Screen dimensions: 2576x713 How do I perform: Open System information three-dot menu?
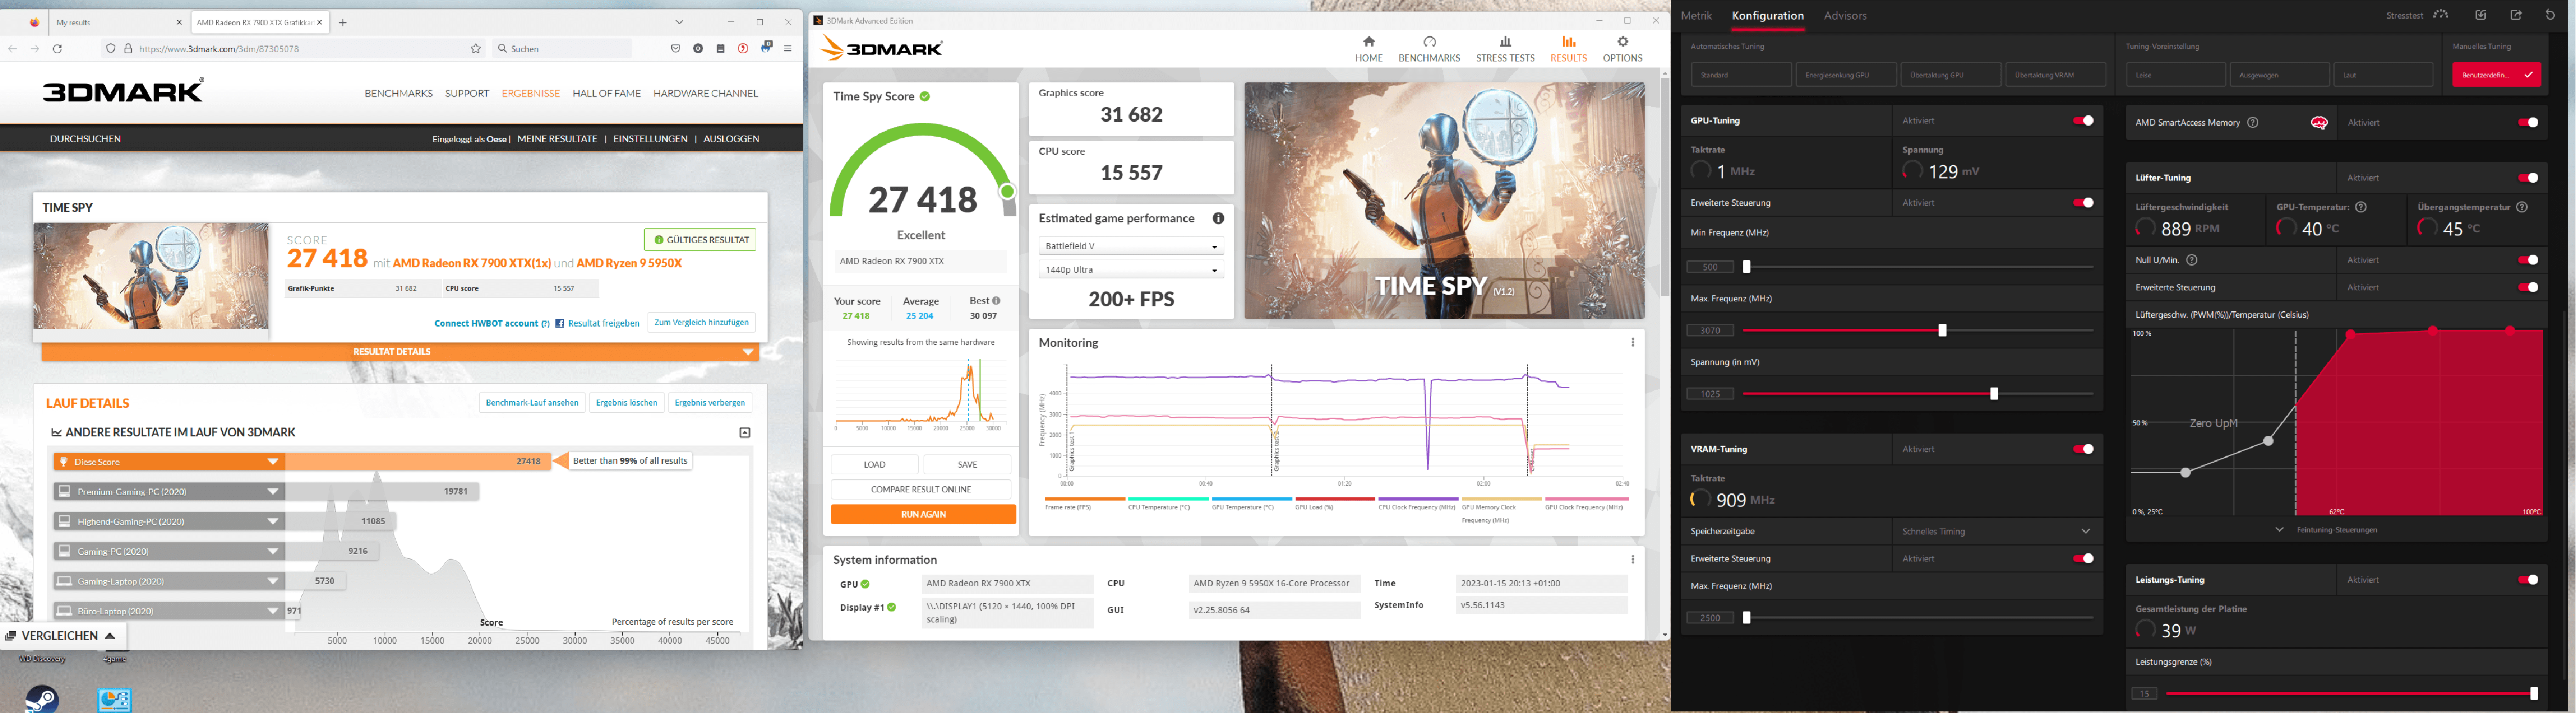1633,560
